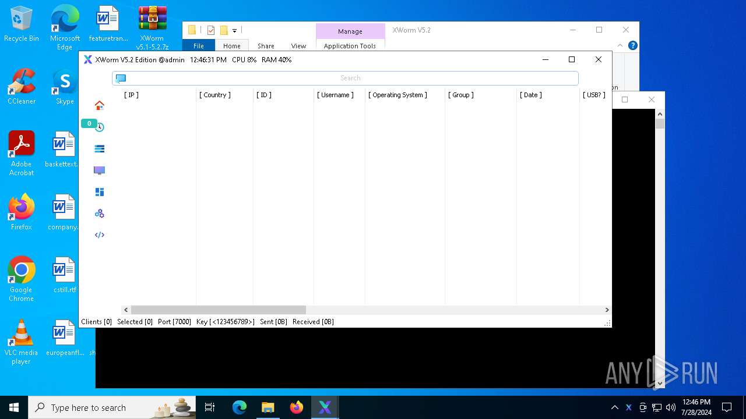
Task: Click console window scrollbar down arrow
Action: [660, 383]
